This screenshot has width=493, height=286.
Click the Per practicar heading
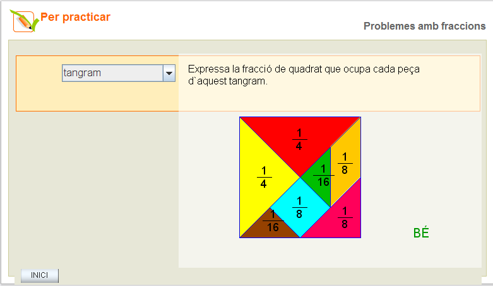[x=75, y=17]
